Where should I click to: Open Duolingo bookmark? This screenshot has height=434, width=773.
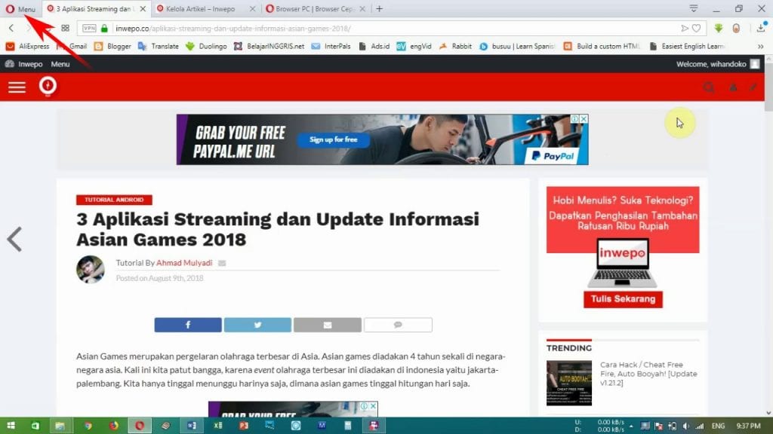coord(206,46)
